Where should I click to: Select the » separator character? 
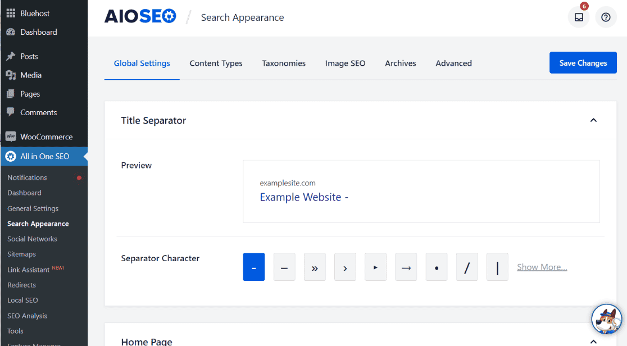[x=315, y=267]
